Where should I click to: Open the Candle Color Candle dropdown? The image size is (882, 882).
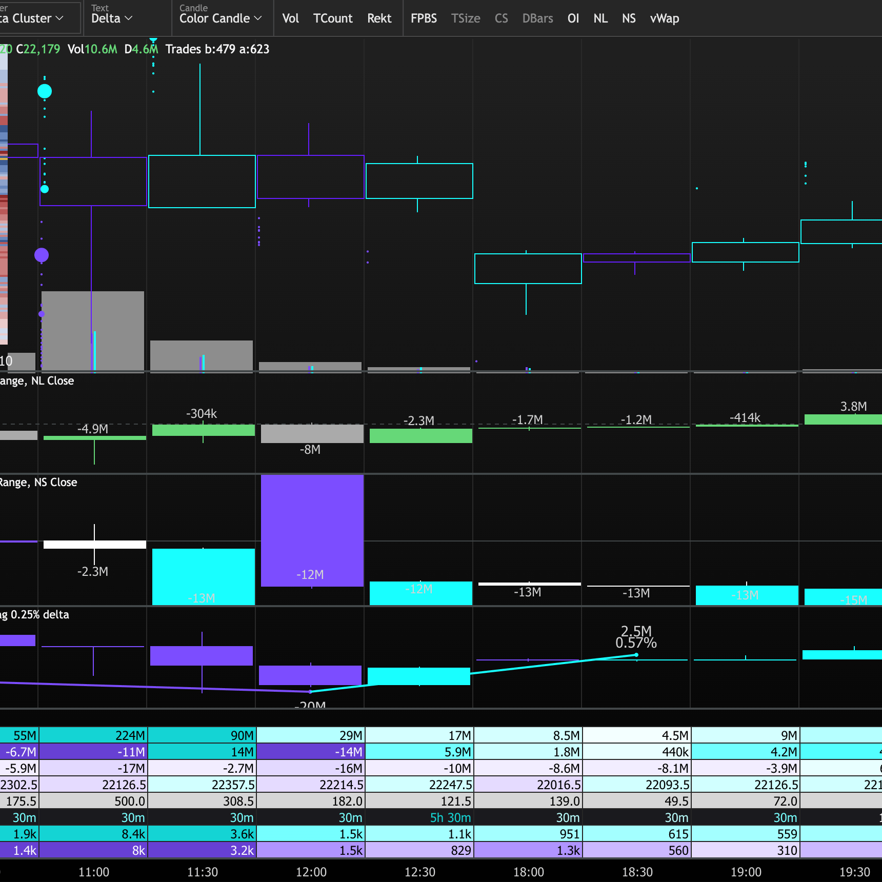pyautogui.click(x=222, y=18)
